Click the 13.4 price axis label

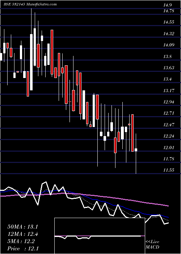click(x=167, y=79)
